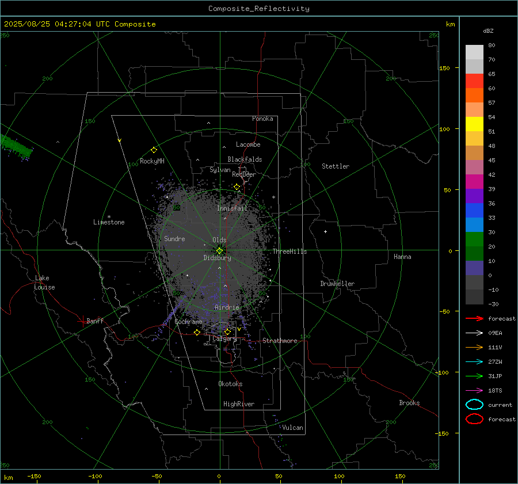Click the yellow radar-center diamond above Didsbury
The width and height of the screenshot is (518, 484).
(x=219, y=251)
